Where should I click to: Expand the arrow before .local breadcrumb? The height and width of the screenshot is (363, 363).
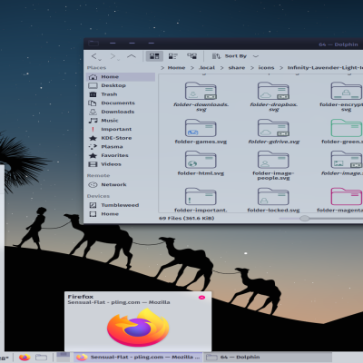click(192, 68)
